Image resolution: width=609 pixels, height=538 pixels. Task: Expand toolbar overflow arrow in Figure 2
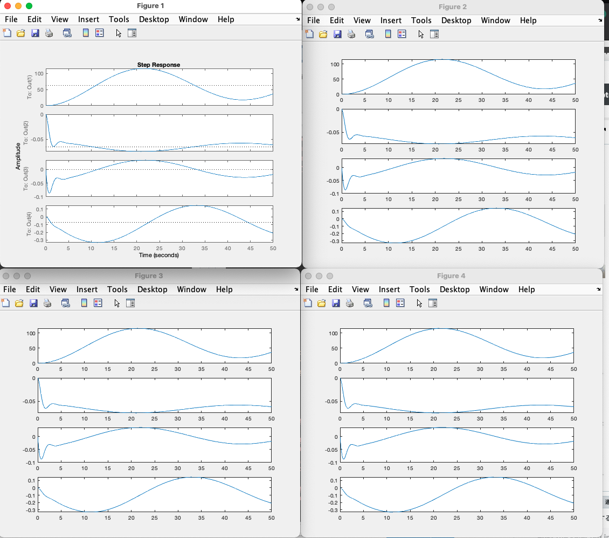pyautogui.click(x=600, y=20)
